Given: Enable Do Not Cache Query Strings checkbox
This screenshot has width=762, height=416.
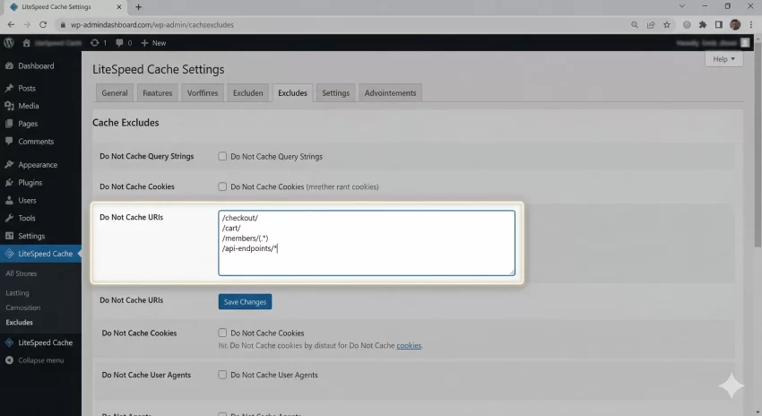Looking at the screenshot, I should coord(222,157).
